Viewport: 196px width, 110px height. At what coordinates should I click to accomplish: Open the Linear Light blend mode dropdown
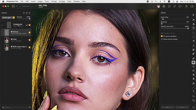(x=8, y=18)
